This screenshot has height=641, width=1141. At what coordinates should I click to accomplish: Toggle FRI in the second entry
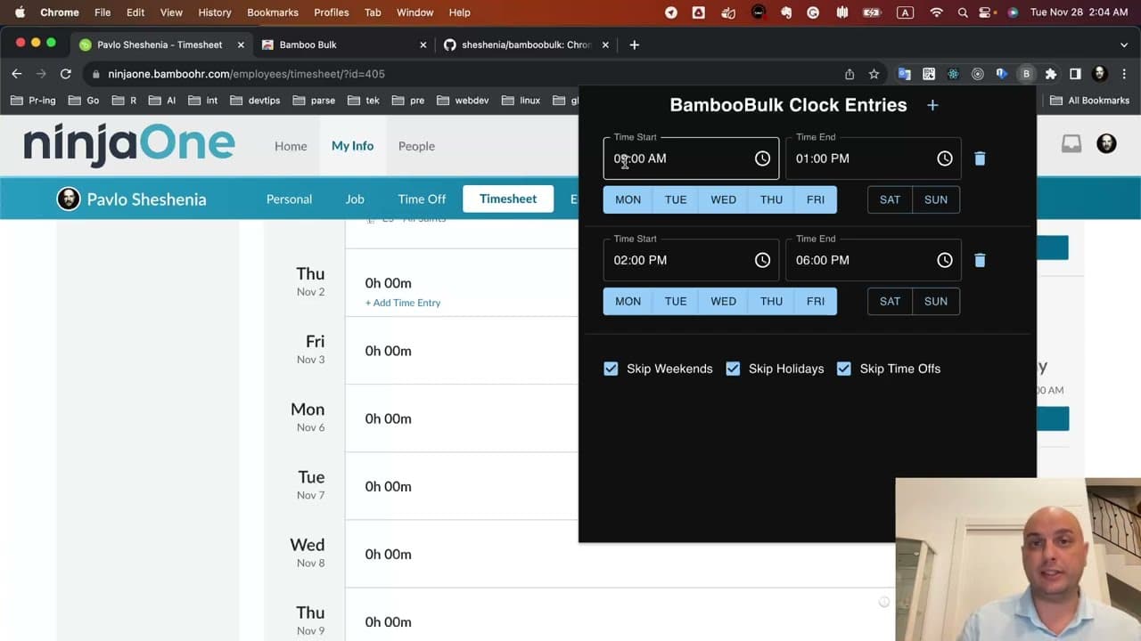click(816, 301)
